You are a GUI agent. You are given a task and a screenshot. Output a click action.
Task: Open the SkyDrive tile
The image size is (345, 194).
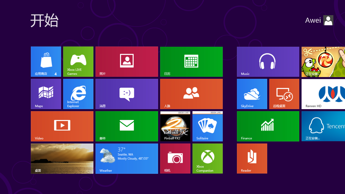pyautogui.click(x=252, y=94)
